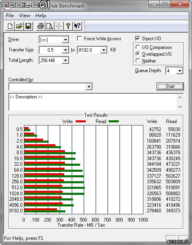The image size is (192, 245).
Task: Expand the Total Length dropdown
Action: tap(65, 61)
